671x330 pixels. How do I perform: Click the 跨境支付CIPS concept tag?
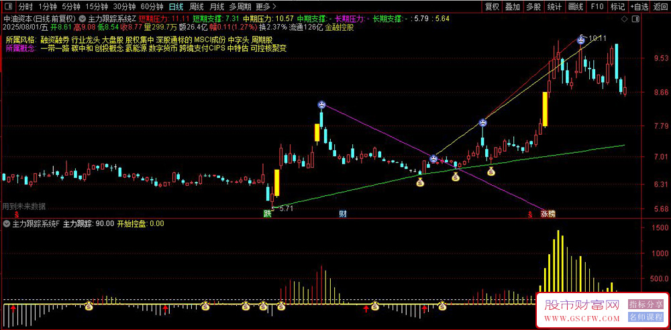[x=203, y=48]
